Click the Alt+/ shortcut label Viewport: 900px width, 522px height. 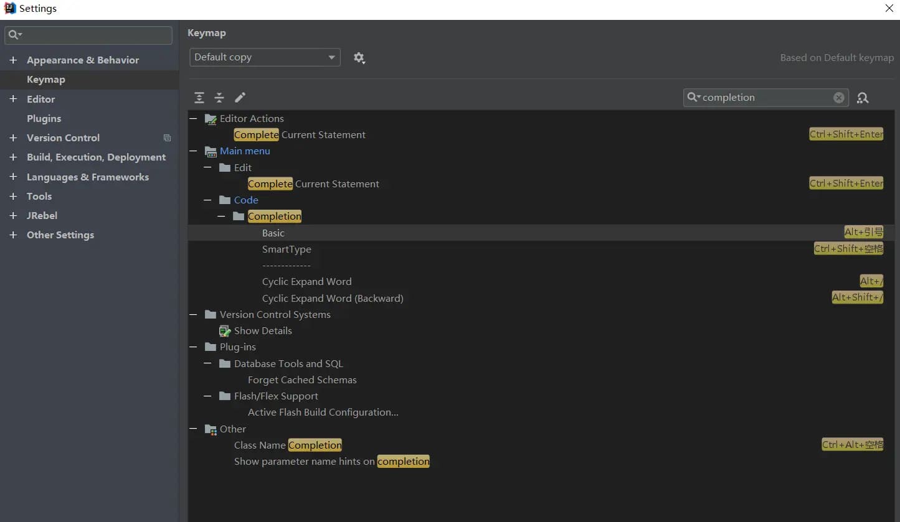(x=871, y=281)
